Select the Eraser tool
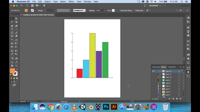Image resolution: width=200 pixels, height=112 pixels. pyautogui.click(x=16, y=36)
